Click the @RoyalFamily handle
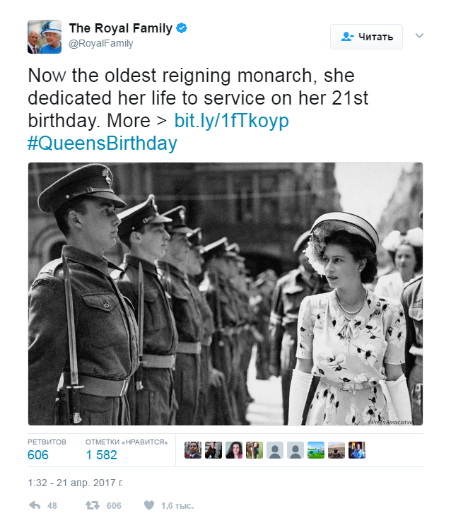Image resolution: width=451 pixels, height=525 pixels. tap(100, 44)
